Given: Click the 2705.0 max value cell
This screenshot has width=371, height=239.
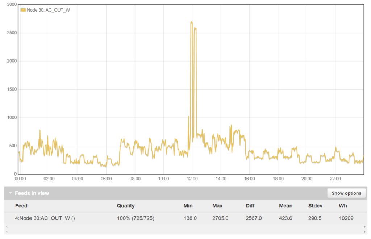Looking at the screenshot, I should click(220, 218).
